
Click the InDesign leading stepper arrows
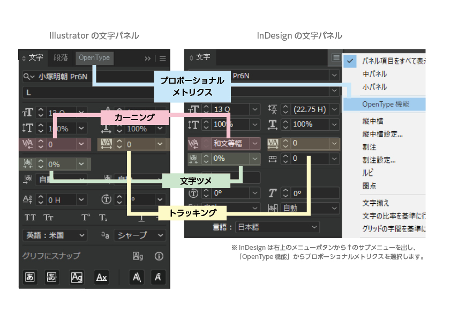(285, 109)
